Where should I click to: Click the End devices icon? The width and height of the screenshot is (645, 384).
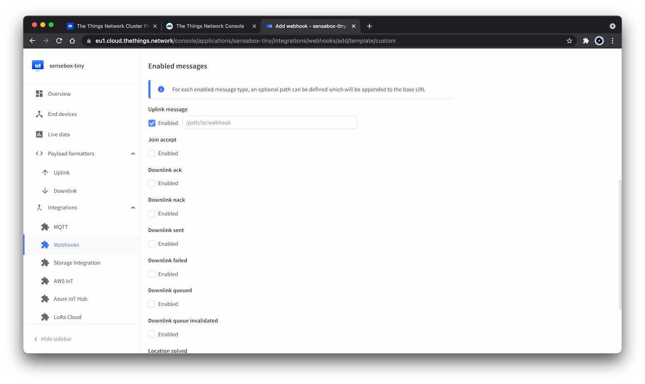pyautogui.click(x=39, y=114)
